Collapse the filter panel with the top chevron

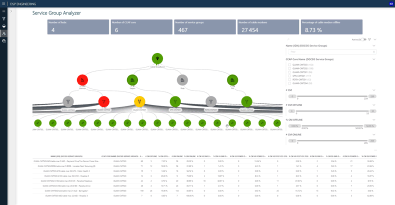[x=375, y=39]
